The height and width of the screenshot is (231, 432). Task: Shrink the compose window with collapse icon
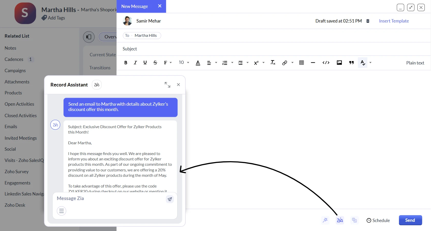pos(411,7)
